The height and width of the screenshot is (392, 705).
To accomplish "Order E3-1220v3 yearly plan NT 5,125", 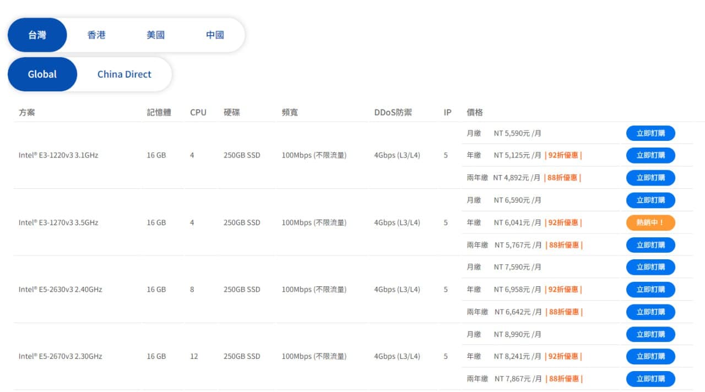I will coord(650,155).
